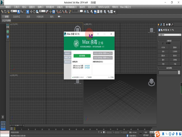Open the 渲染(R) menu
Screen dimensions: 182x137
pyautogui.click(x=82, y=7)
